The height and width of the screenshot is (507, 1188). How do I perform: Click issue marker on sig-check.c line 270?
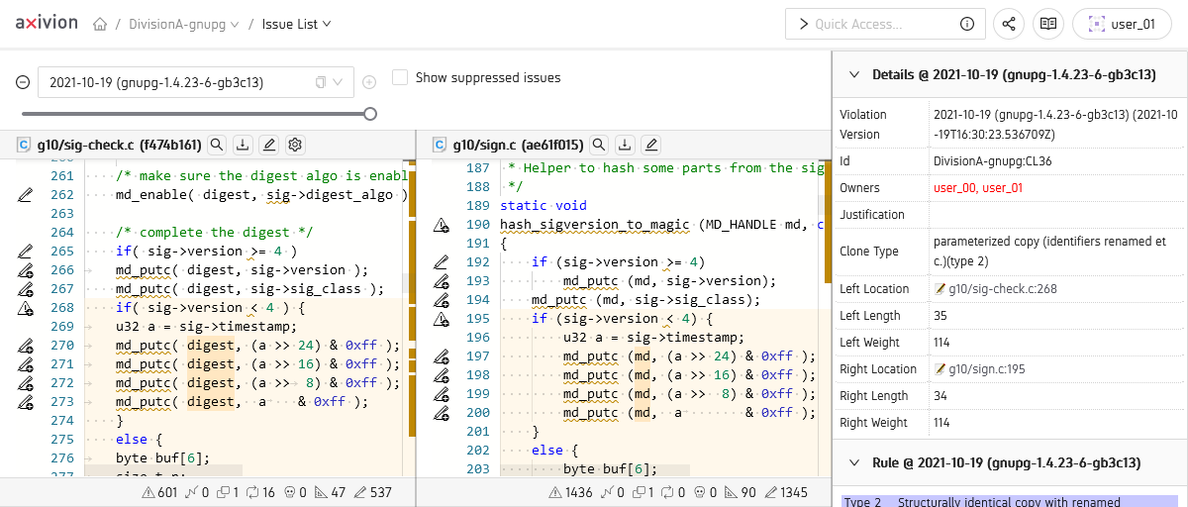25,346
